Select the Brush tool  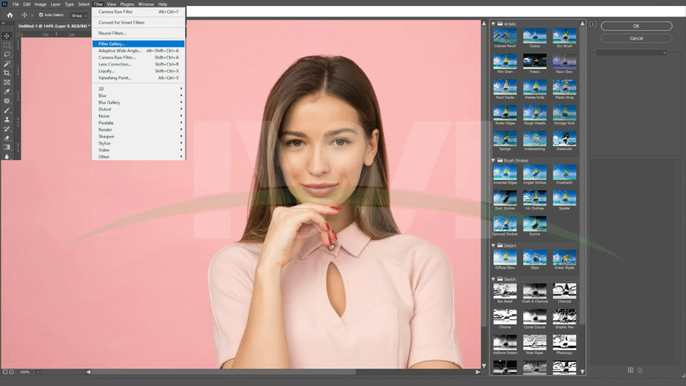coord(7,110)
